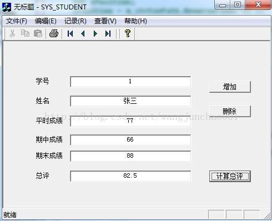Click the 计算总评 button
This screenshot has height=221, width=272.
[230, 176]
